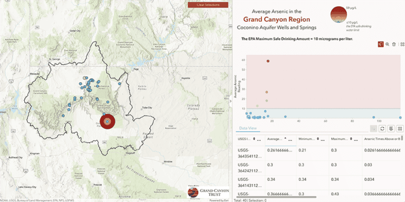Click the chart clear selection trash icon
This screenshot has width=405, height=202.
point(394,44)
